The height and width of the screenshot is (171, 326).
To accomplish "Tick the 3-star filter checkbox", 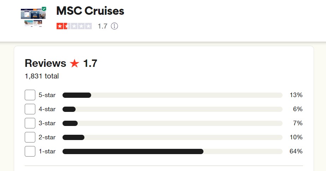I will tap(30, 123).
